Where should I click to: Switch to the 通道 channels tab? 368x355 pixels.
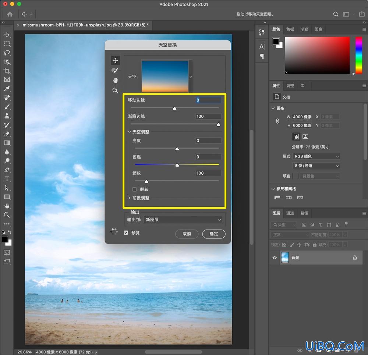coord(290,213)
